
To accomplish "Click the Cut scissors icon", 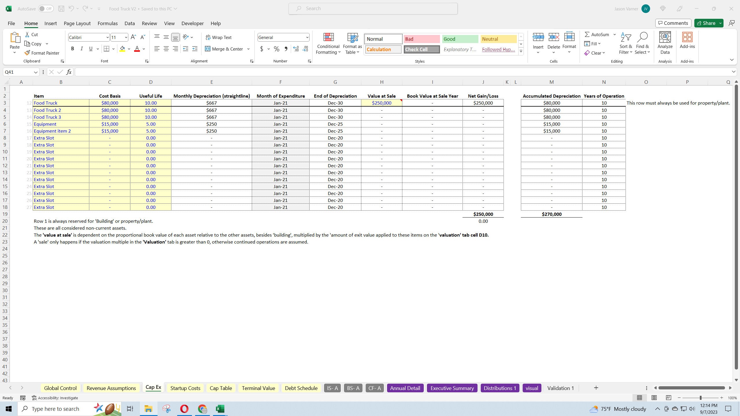I will (27, 34).
